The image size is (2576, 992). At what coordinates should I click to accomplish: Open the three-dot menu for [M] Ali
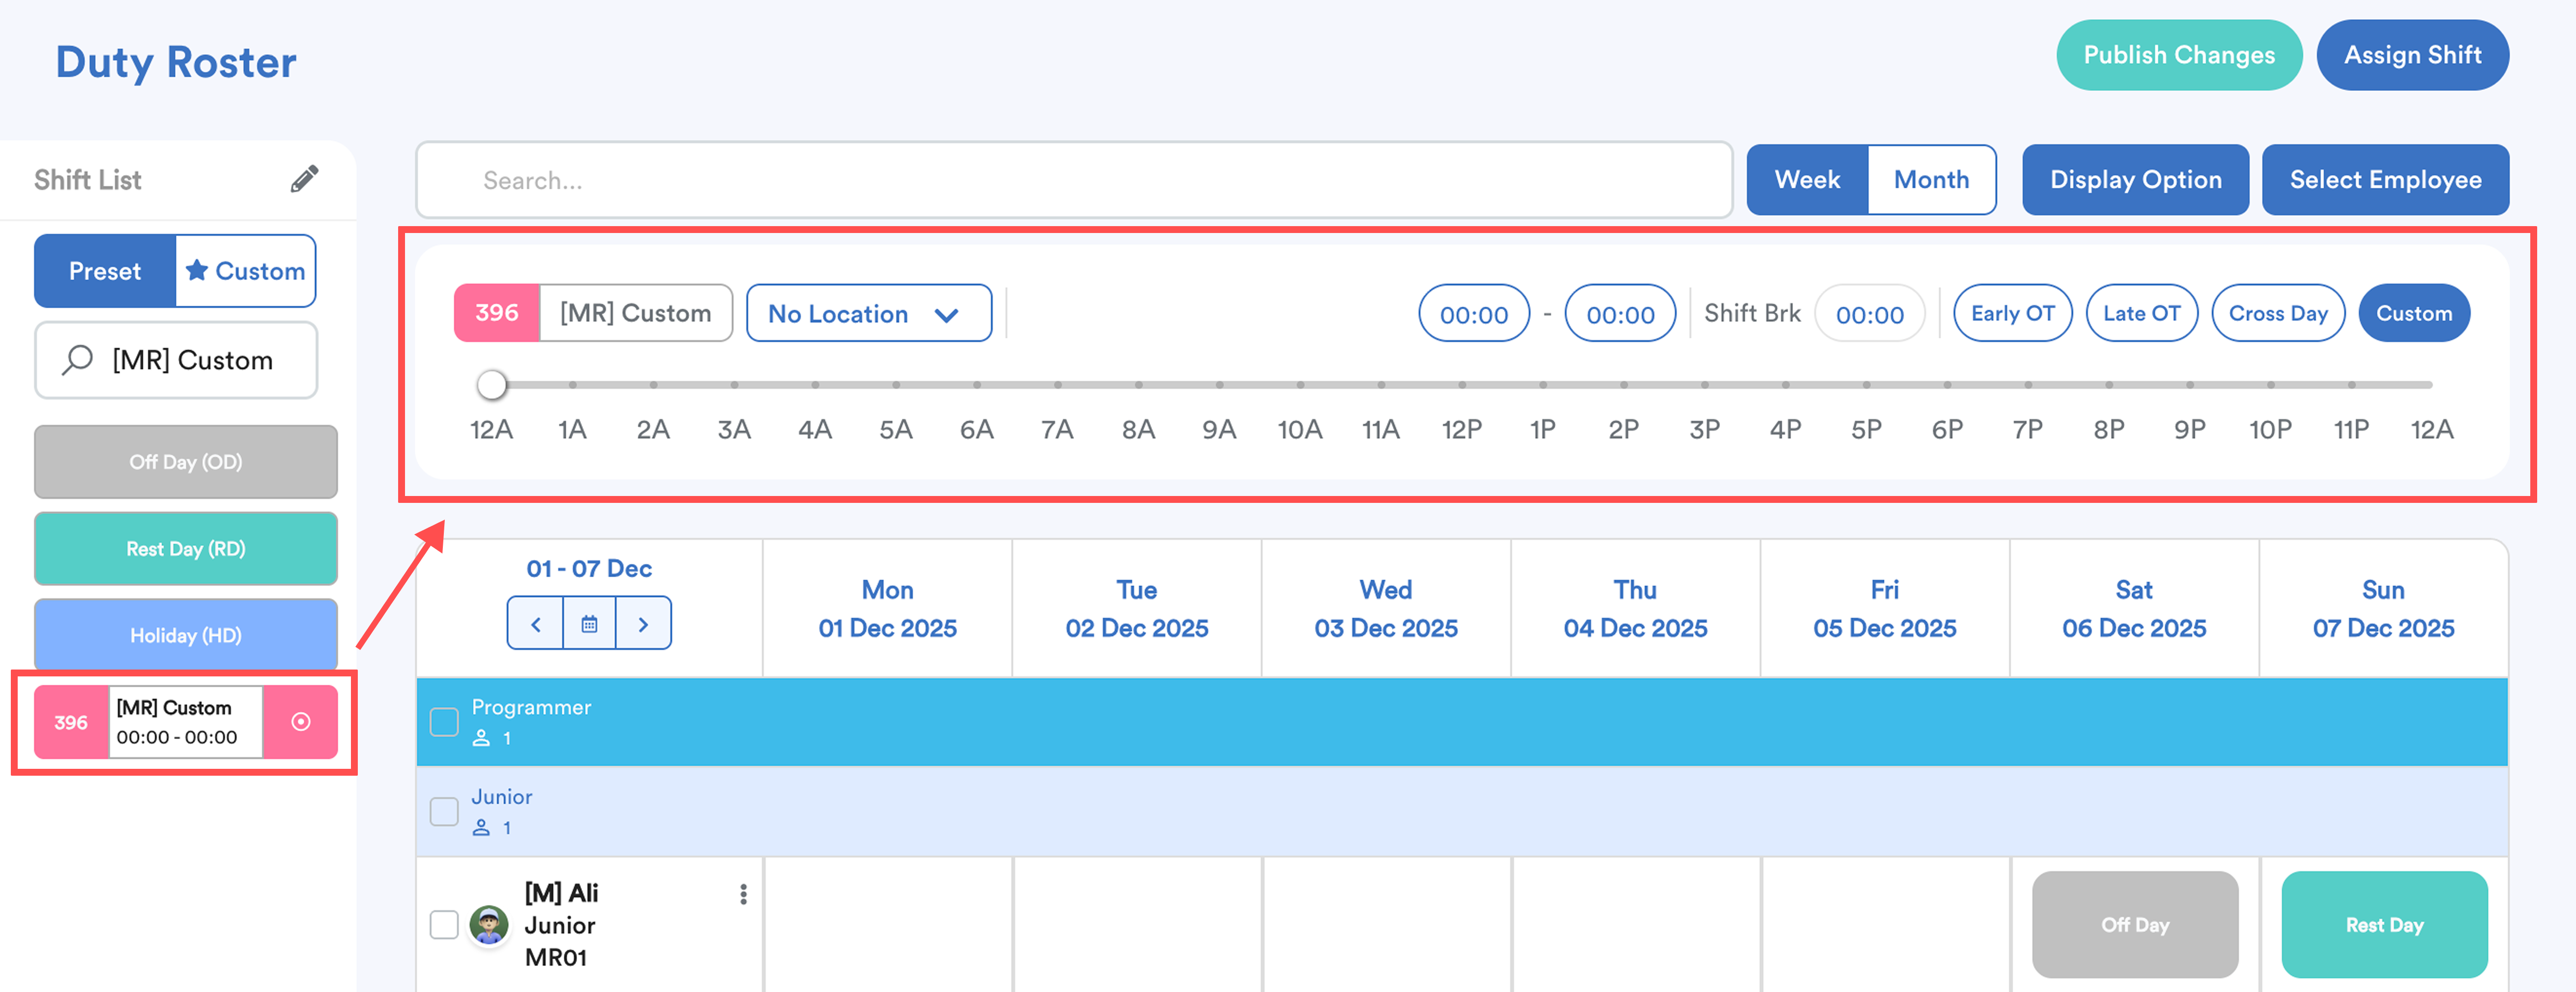(x=743, y=894)
